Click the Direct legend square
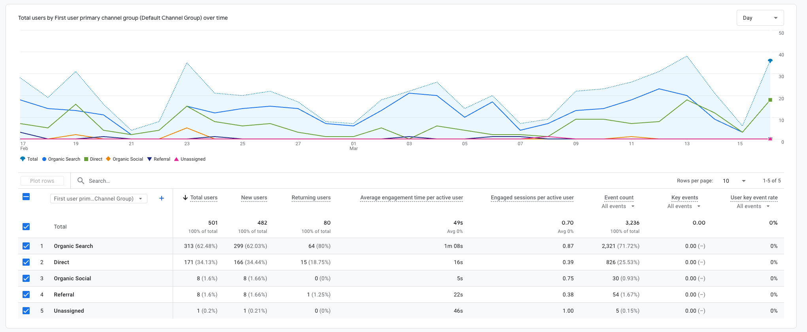 [86, 159]
